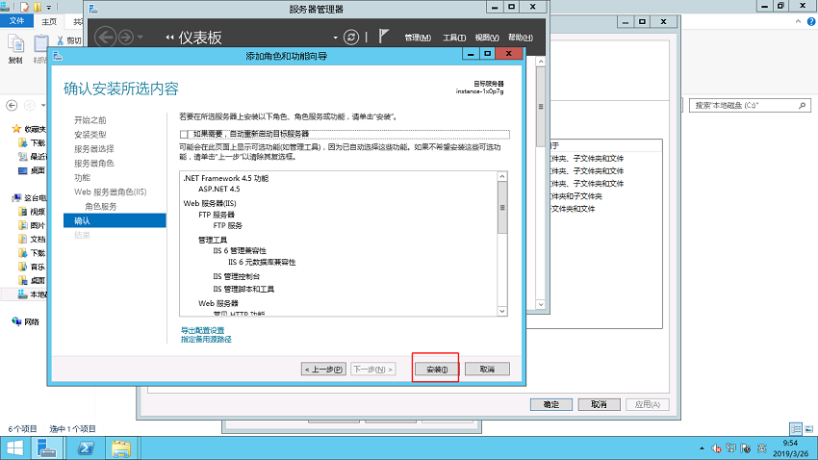The height and width of the screenshot is (460, 818).
Task: Open Server Manager navigation history dropdown
Action: click(x=140, y=37)
